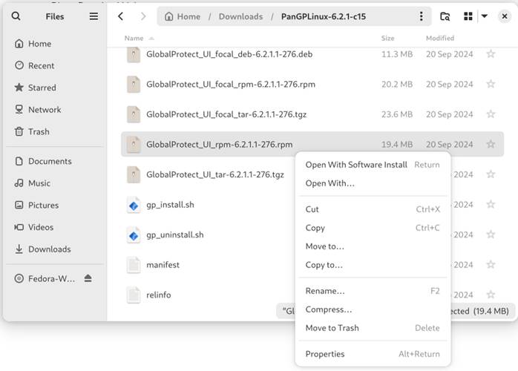Choose Rename… in context menu
The image size is (518, 371).
373,291
